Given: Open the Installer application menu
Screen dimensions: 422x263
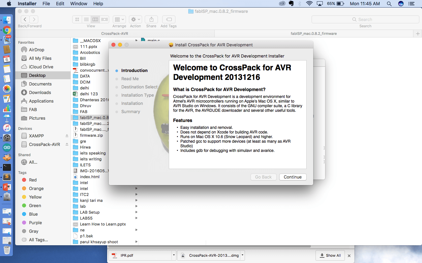Looking at the screenshot, I should [27, 4].
